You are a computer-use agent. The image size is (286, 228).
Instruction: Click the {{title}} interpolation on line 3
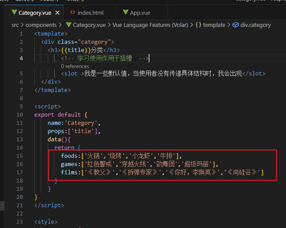[x=76, y=50]
